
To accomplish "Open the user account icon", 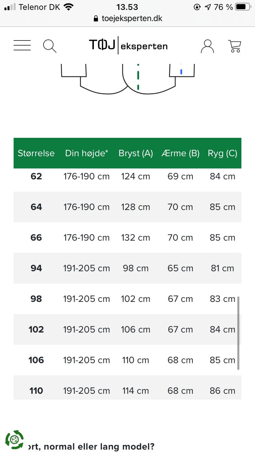I will (x=207, y=46).
